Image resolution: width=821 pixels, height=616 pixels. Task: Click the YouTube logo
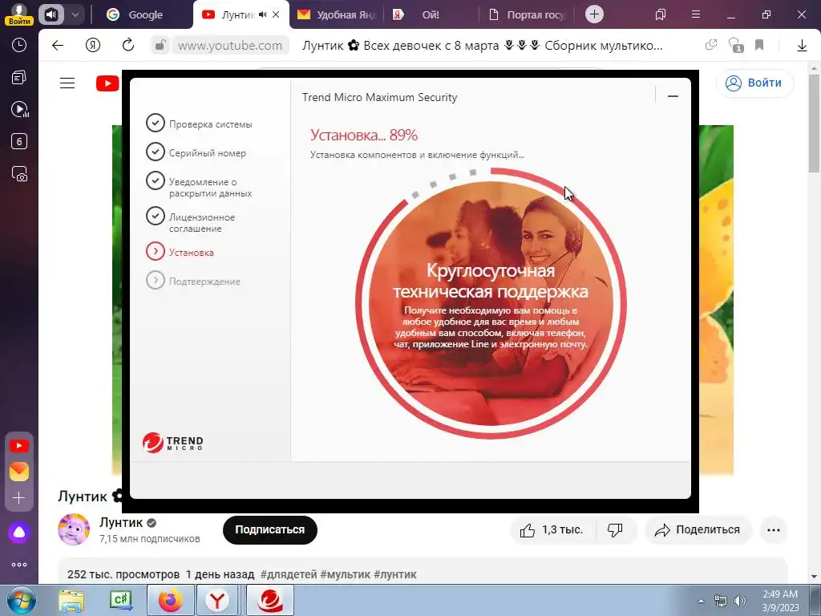107,83
